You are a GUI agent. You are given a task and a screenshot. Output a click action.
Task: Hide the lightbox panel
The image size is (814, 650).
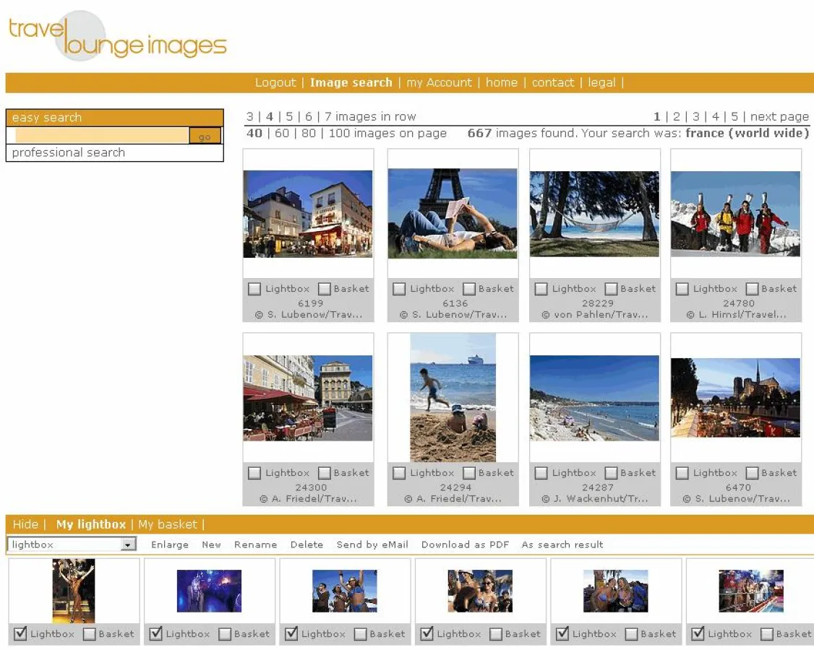tap(26, 524)
